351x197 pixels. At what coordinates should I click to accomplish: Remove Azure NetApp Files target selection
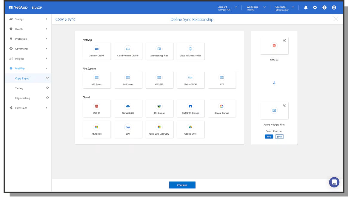(x=285, y=105)
